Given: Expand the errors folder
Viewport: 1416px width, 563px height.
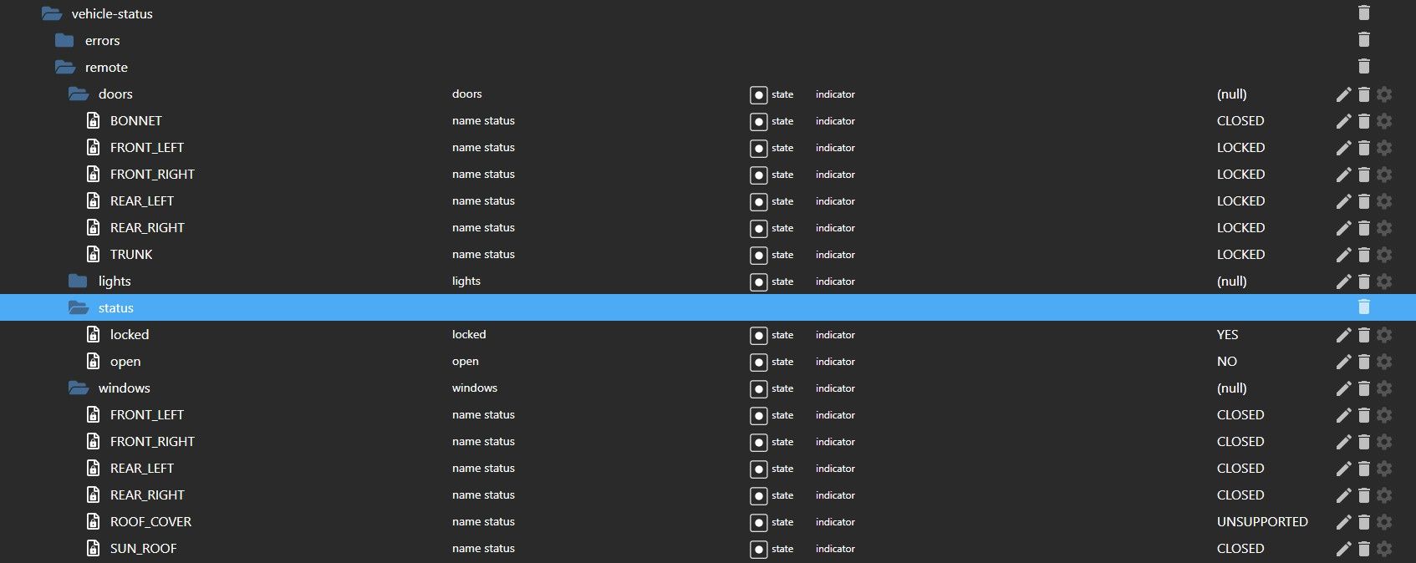Looking at the screenshot, I should (x=64, y=40).
